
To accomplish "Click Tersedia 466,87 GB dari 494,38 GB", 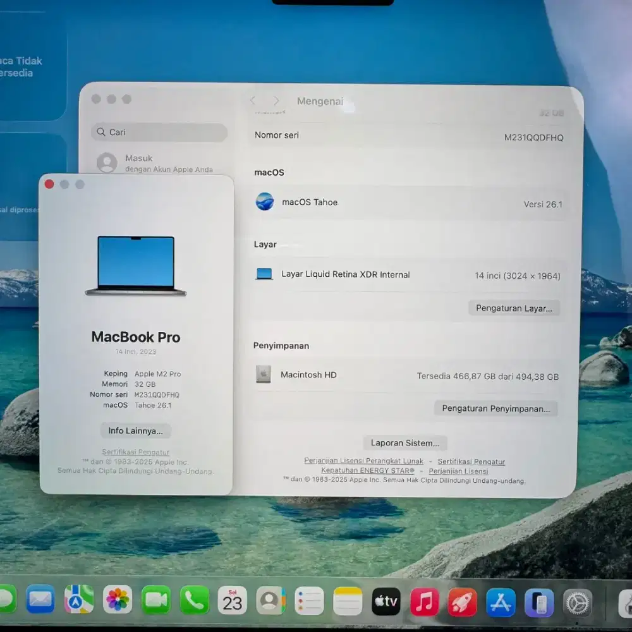I will 488,376.
